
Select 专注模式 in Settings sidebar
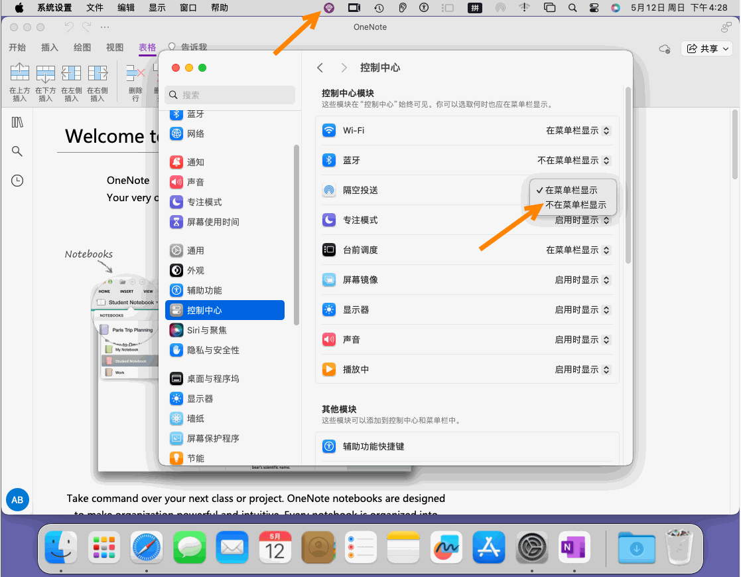tap(225, 202)
